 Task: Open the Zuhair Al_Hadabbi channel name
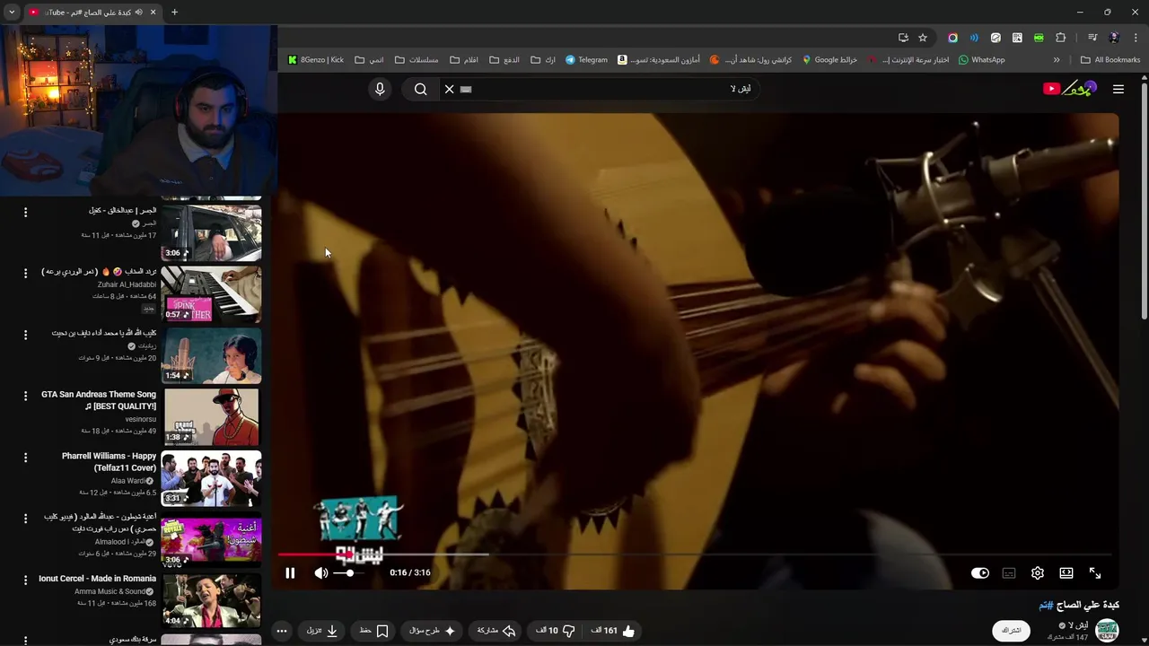[127, 284]
